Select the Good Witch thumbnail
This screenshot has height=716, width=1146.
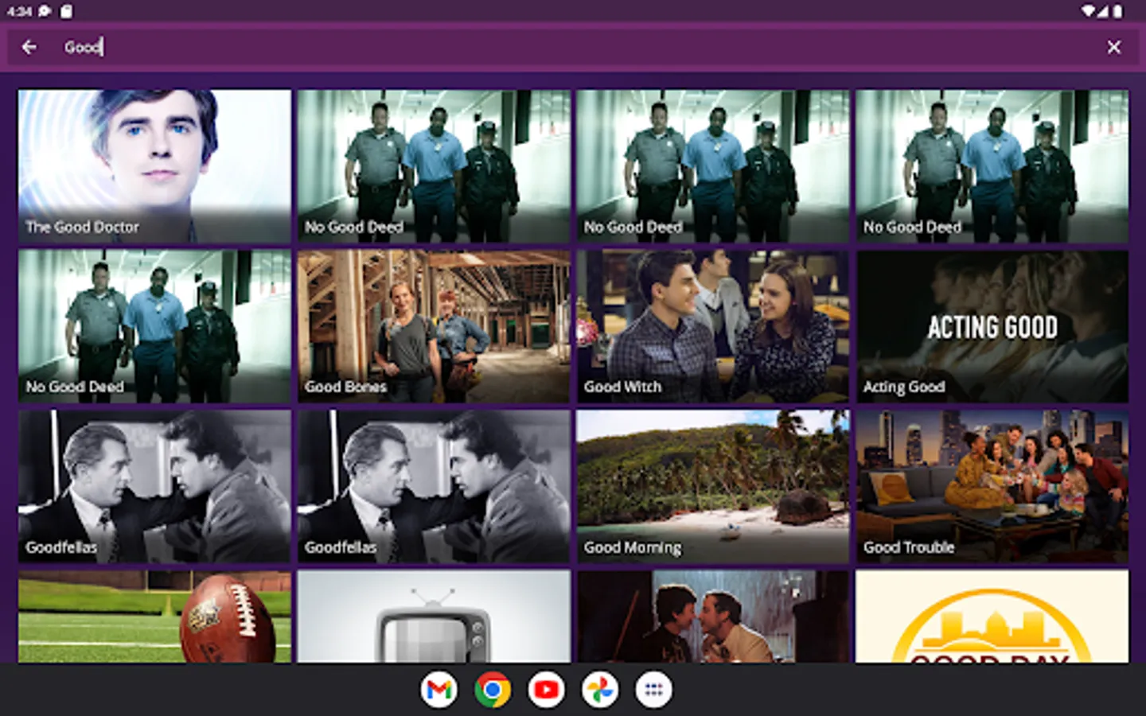(x=713, y=326)
